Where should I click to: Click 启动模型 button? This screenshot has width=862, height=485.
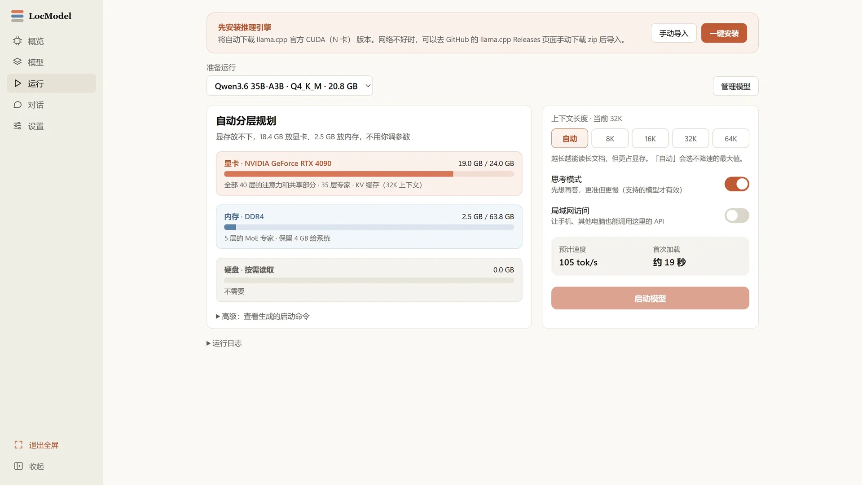(x=650, y=298)
